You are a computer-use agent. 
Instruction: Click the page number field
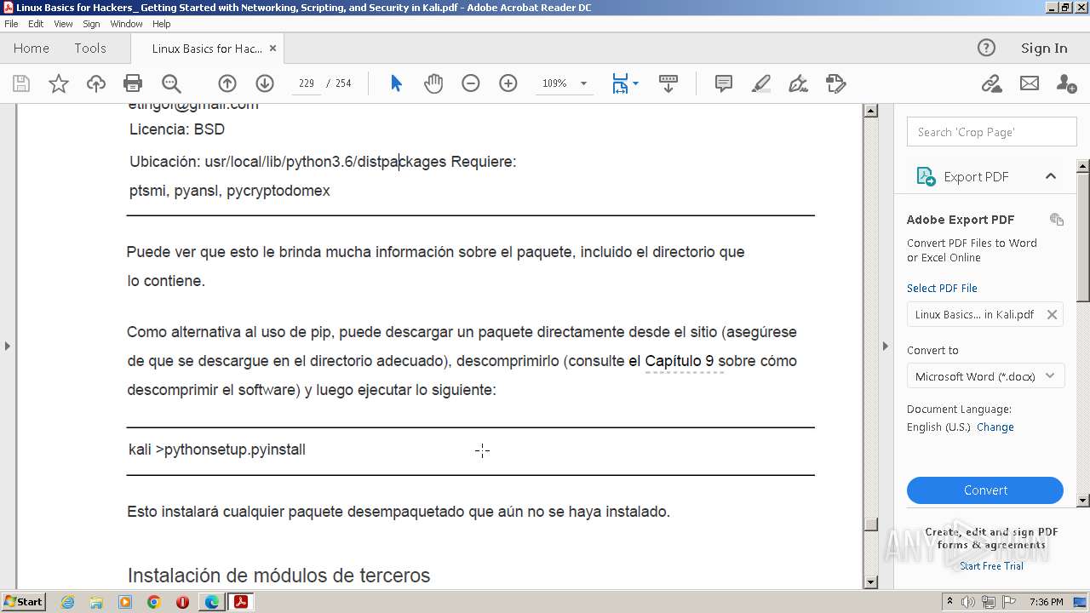[307, 83]
